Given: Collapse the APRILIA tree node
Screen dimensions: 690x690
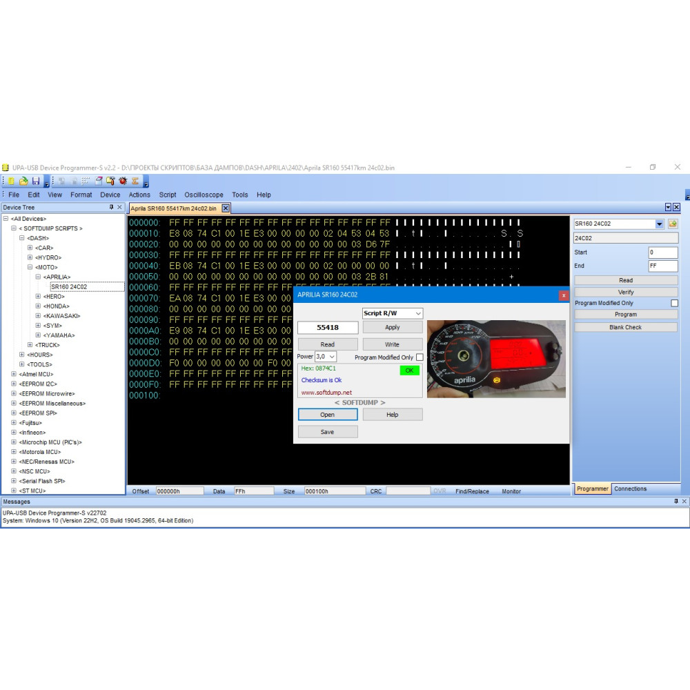Looking at the screenshot, I should pos(38,277).
